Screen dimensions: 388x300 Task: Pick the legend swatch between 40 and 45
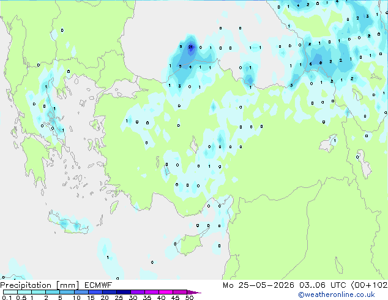[166, 292]
